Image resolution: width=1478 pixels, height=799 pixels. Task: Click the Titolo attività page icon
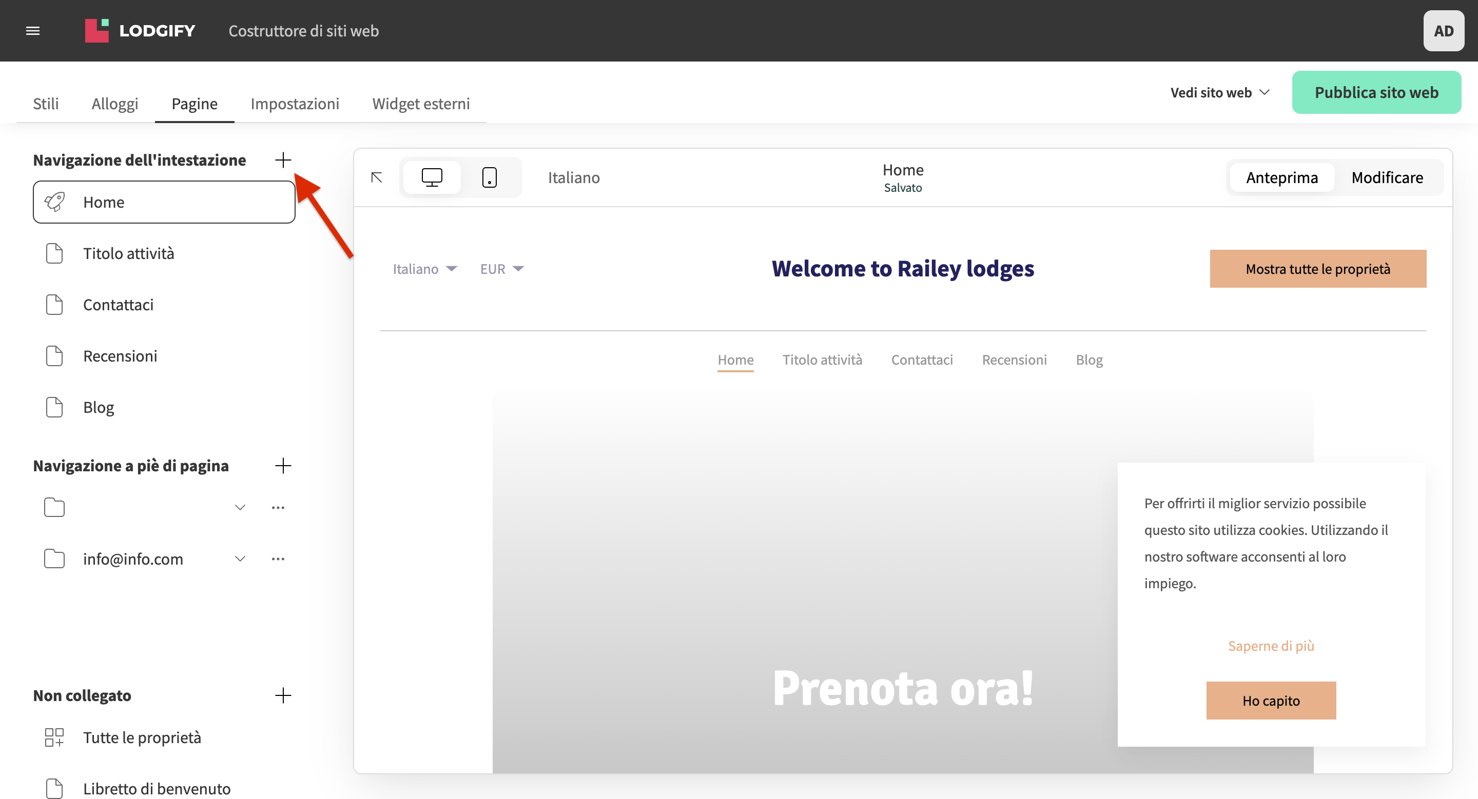click(x=54, y=253)
